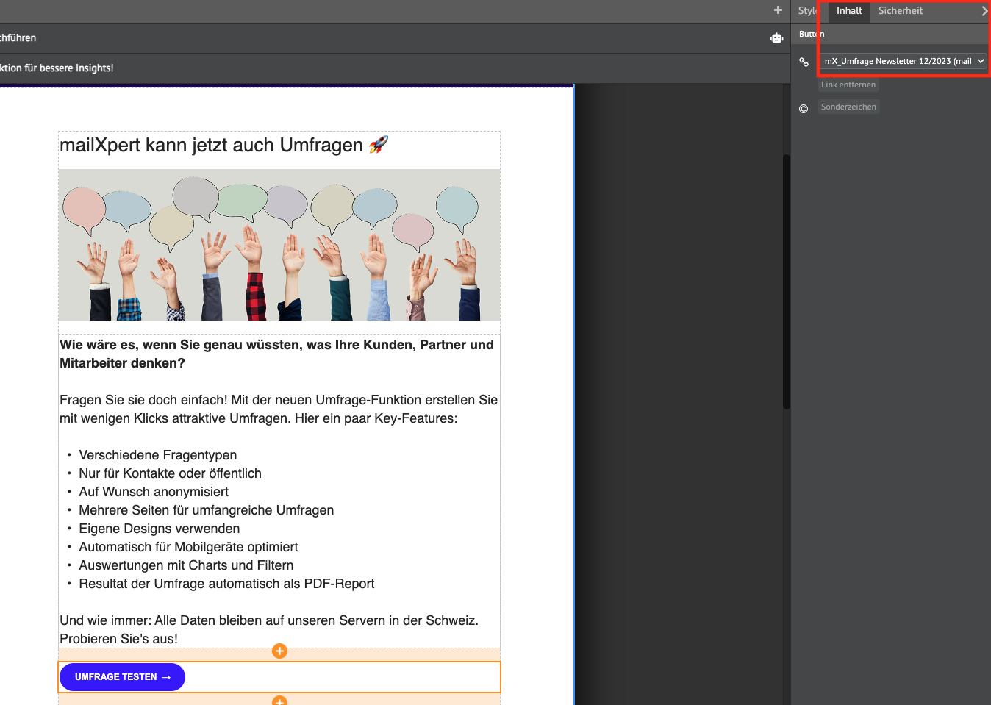Open the mX_Umfrage Newsletter link dropdown
This screenshot has width=991, height=705.
coord(904,61)
